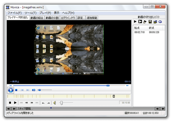Screen dimensions: 172x122
Task: Switch to the ログウインドウ tab
Action: (68, 18)
